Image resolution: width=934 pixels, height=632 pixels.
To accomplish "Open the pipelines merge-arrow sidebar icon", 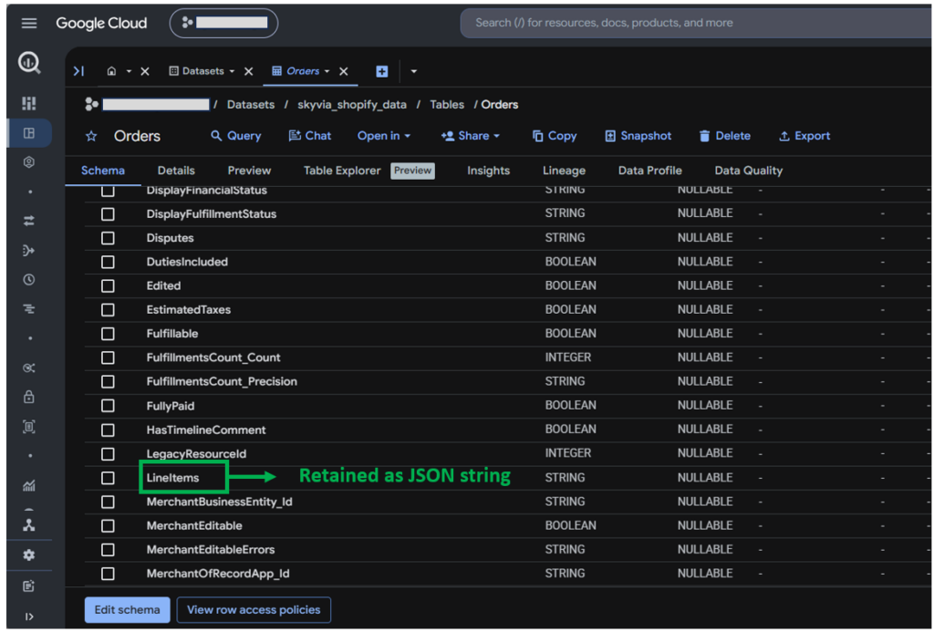I will (28, 251).
